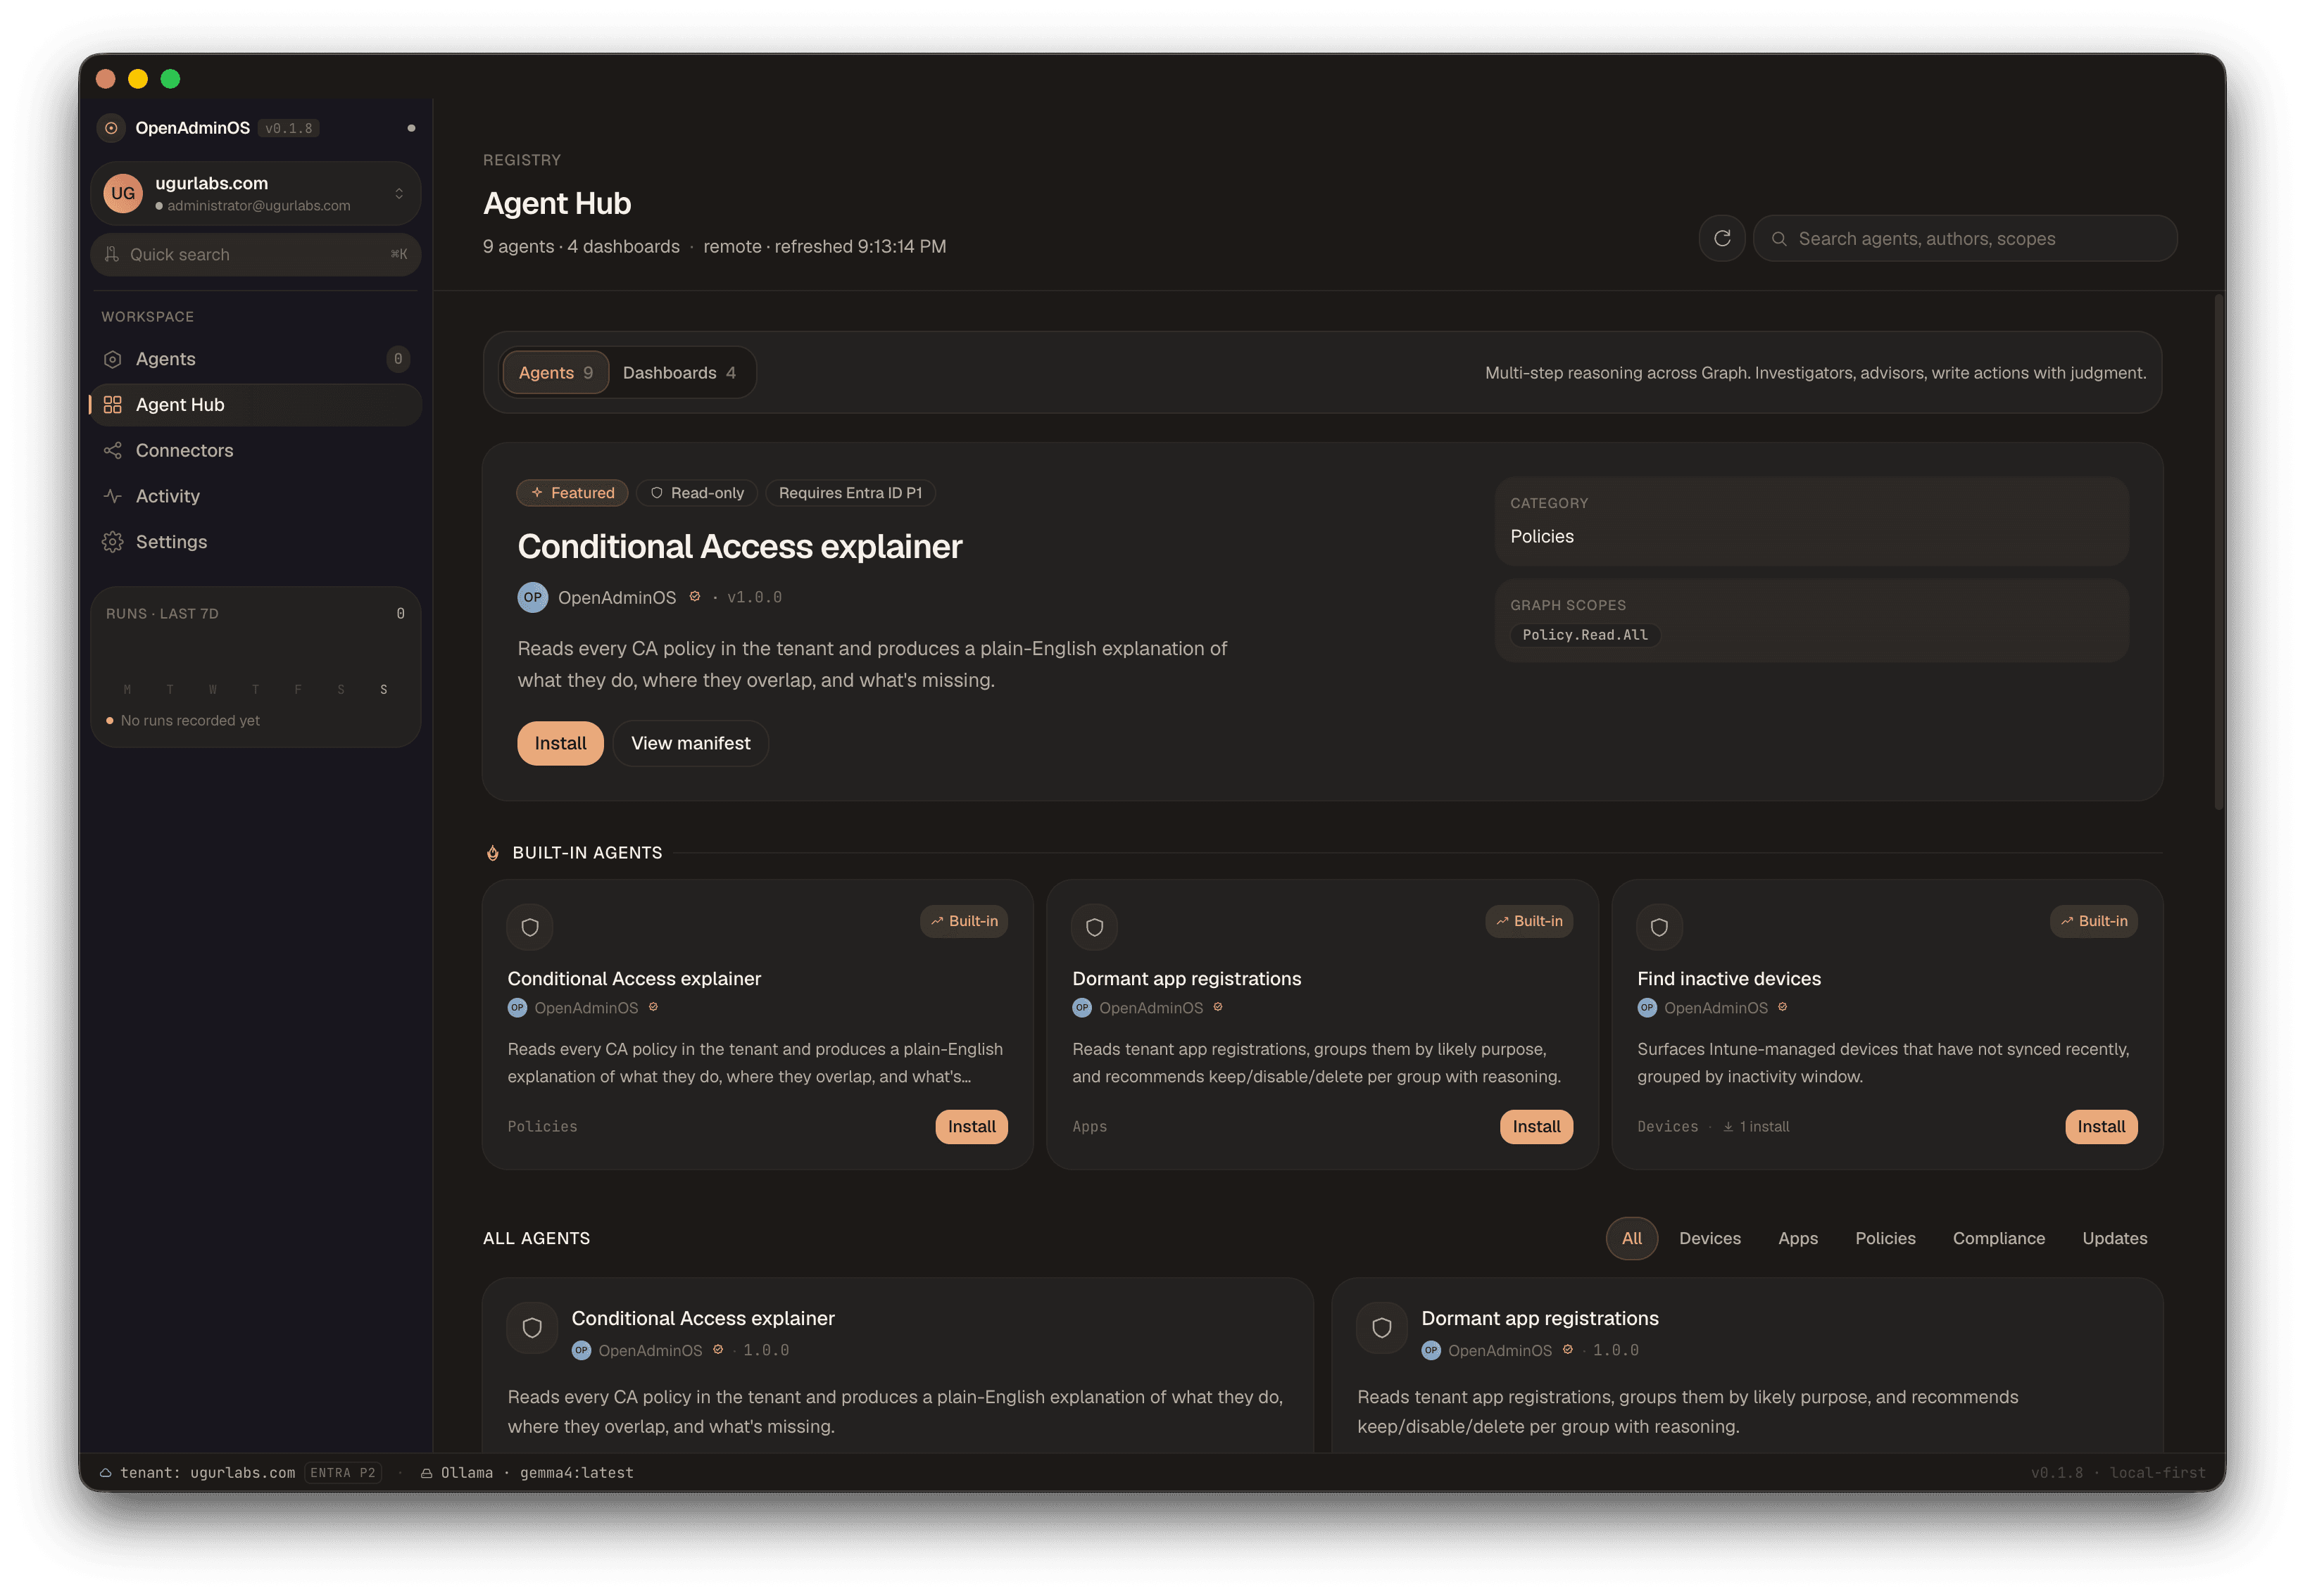2305x1596 pixels.
Task: Click verified badge next to featured OpenAdminOS
Action: coord(694,596)
